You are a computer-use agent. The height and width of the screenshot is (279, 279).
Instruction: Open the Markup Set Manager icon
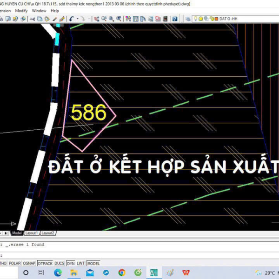pos(158,19)
